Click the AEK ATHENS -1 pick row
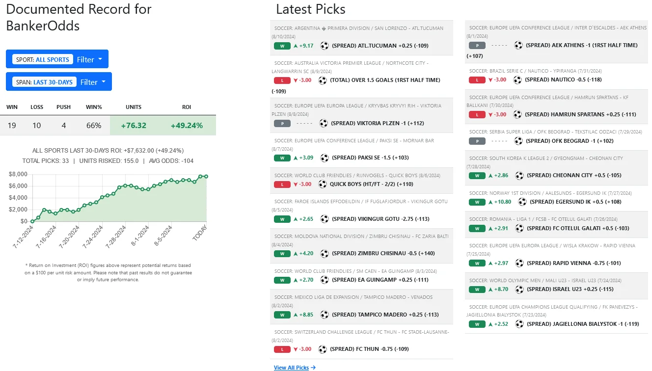The image size is (652, 371). (x=581, y=45)
